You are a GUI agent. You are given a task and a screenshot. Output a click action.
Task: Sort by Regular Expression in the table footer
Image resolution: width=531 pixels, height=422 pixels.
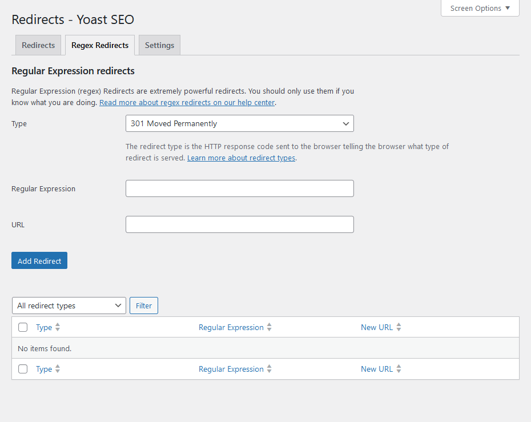[x=231, y=369]
